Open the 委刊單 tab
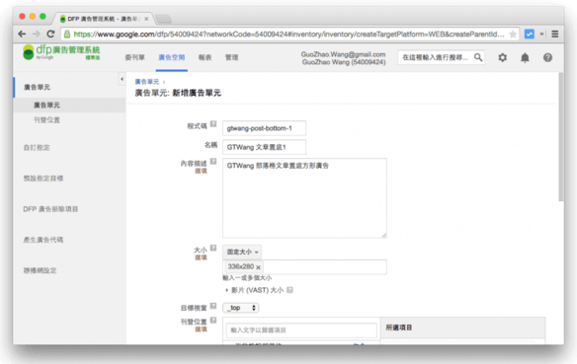 (134, 57)
